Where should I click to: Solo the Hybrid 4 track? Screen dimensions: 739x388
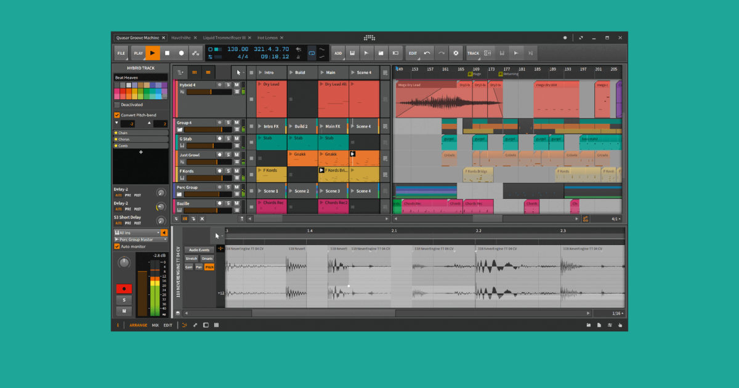228,84
